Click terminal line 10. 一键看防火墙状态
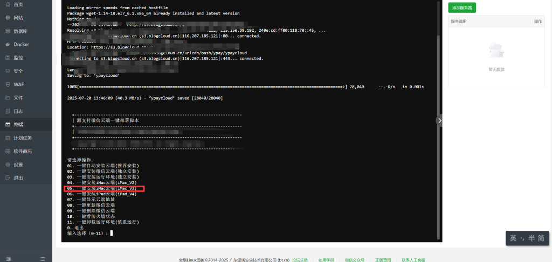This screenshot has height=262, width=552. click(91, 216)
